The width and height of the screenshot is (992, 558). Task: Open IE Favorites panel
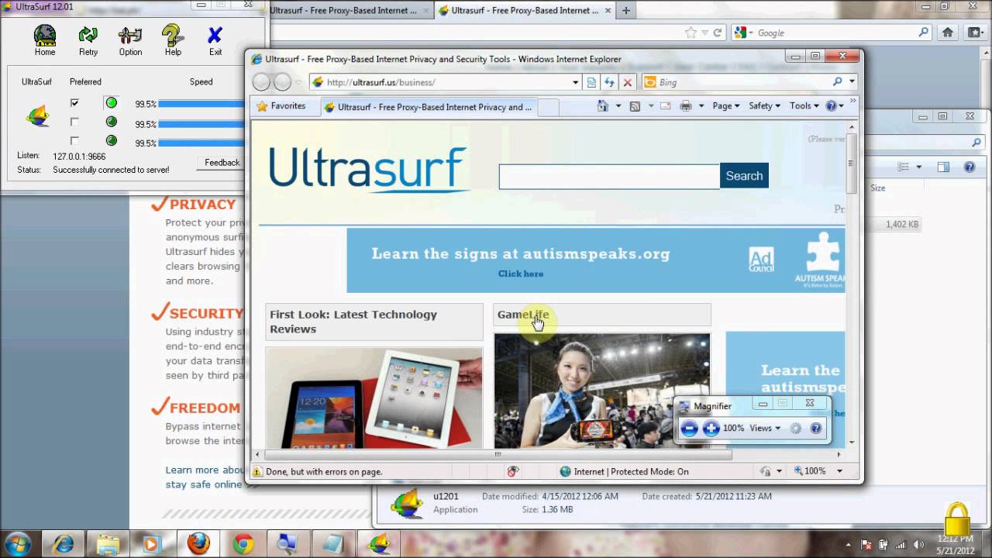pyautogui.click(x=281, y=106)
